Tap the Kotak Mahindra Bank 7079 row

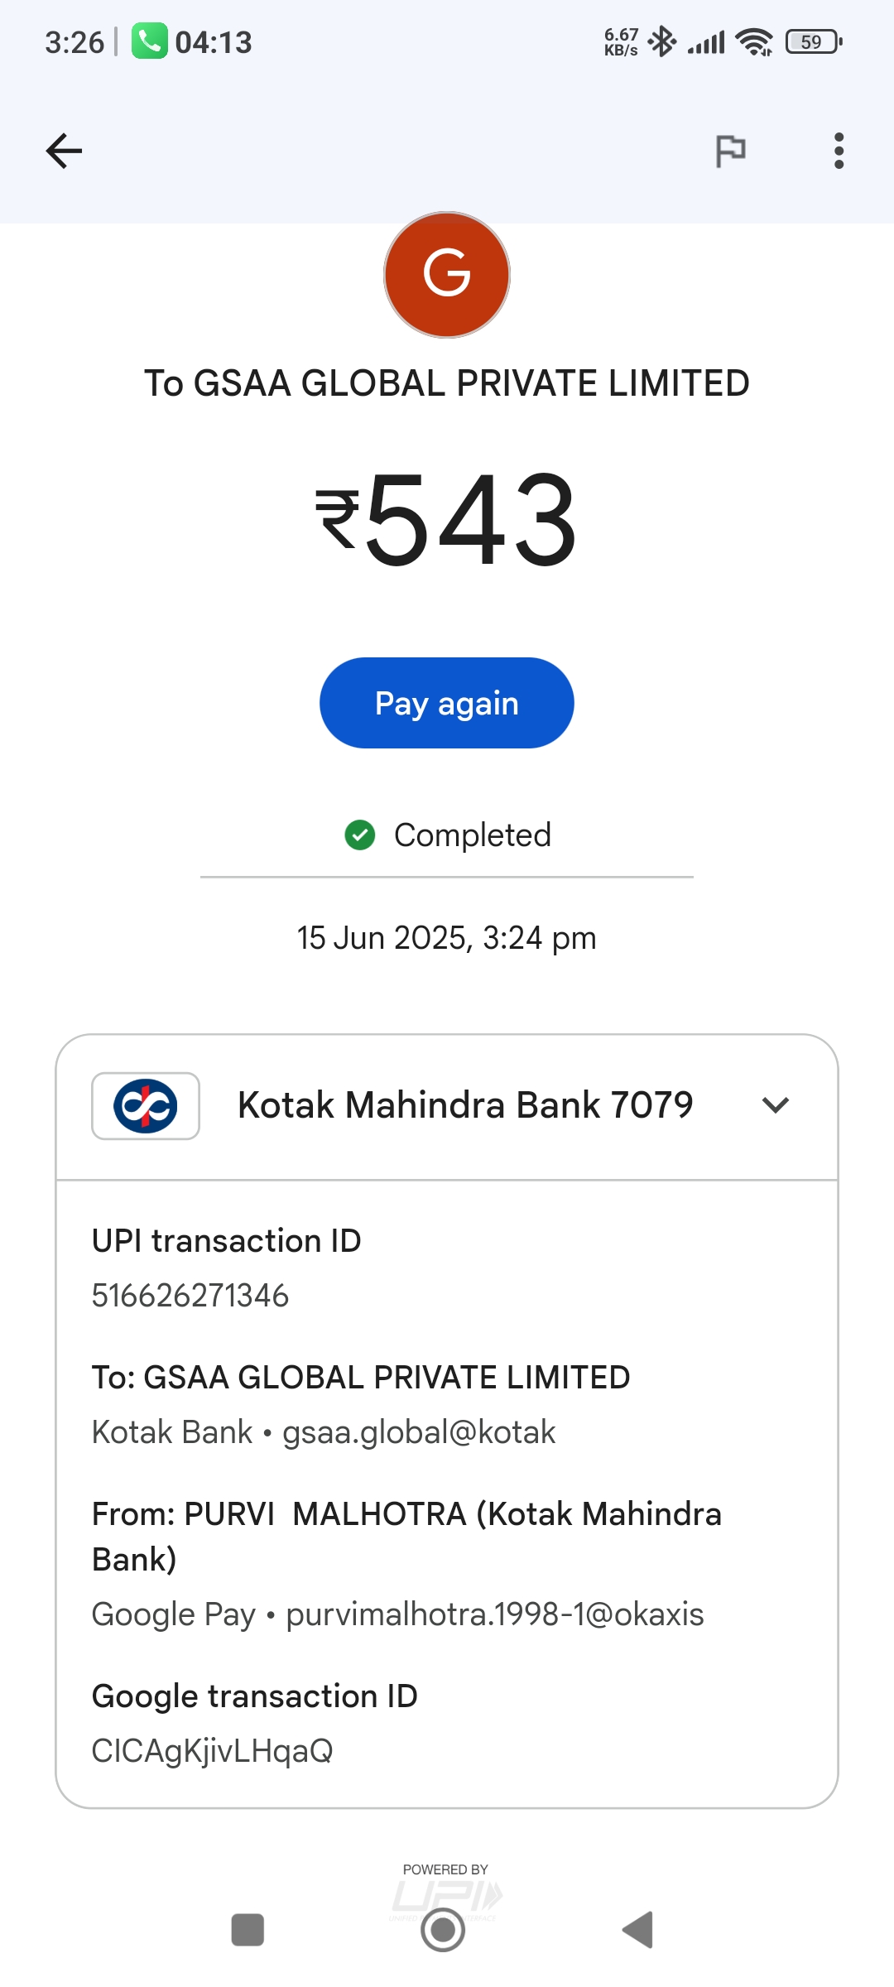pos(464,1105)
